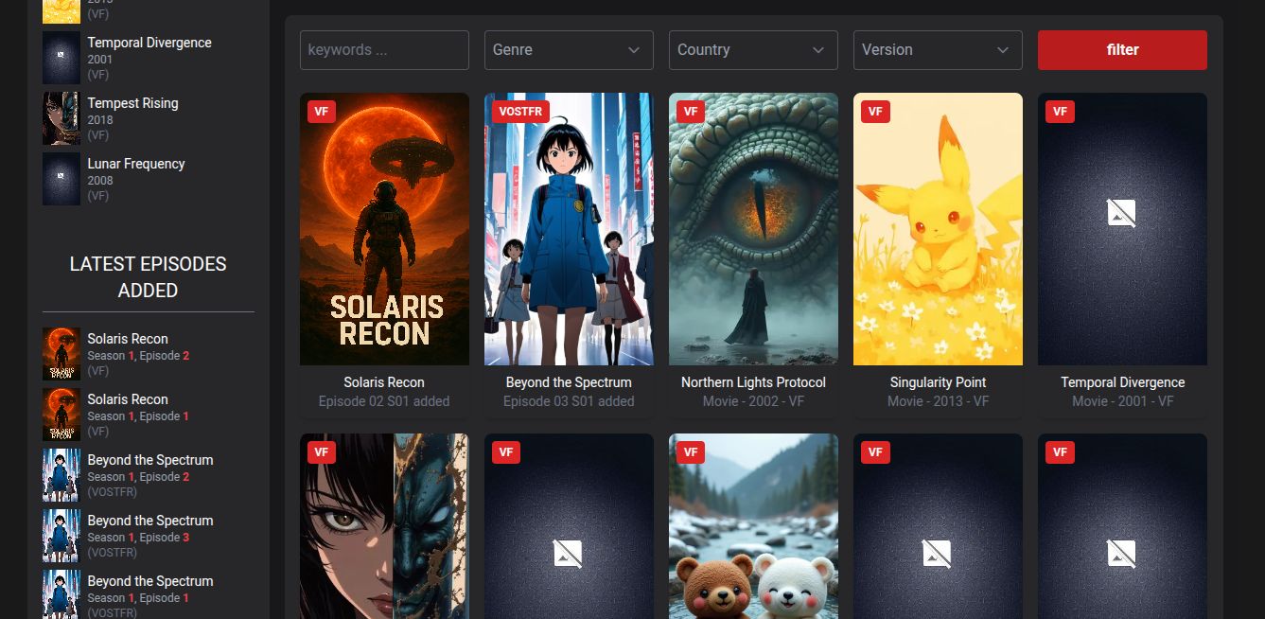Viewport: 1265px width, 619px height.
Task: Focus the keywords search field
Action: (x=384, y=50)
